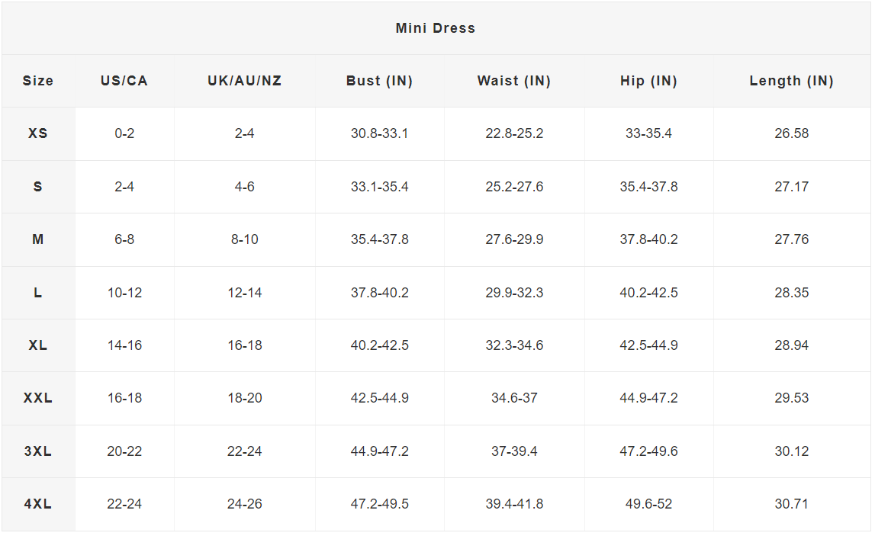Click US/CA value 14-16 for XL
The image size is (875, 536).
click(124, 345)
